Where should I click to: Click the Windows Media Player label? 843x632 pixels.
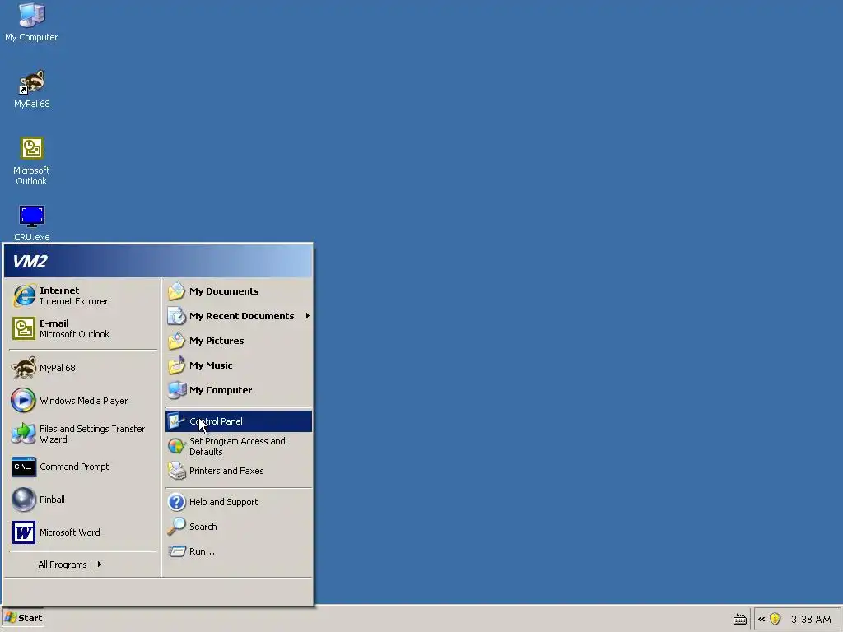tap(83, 401)
